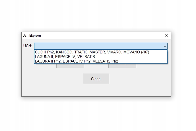Select CLIO II Ph2, KANGOO, TRAFIC option

pyautogui.click(x=101, y=52)
